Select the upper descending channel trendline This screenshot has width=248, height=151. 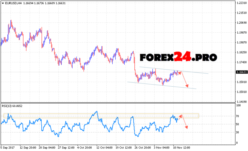(x=194, y=72)
